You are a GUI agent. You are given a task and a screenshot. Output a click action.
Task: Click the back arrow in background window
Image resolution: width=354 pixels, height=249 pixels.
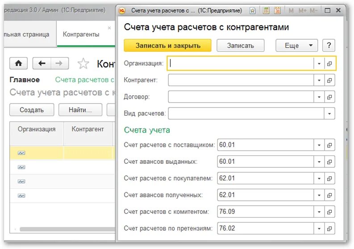[42, 63]
